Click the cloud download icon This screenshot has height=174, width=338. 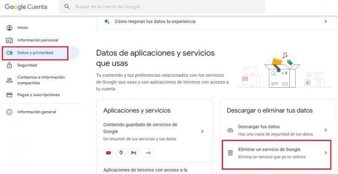(230, 130)
